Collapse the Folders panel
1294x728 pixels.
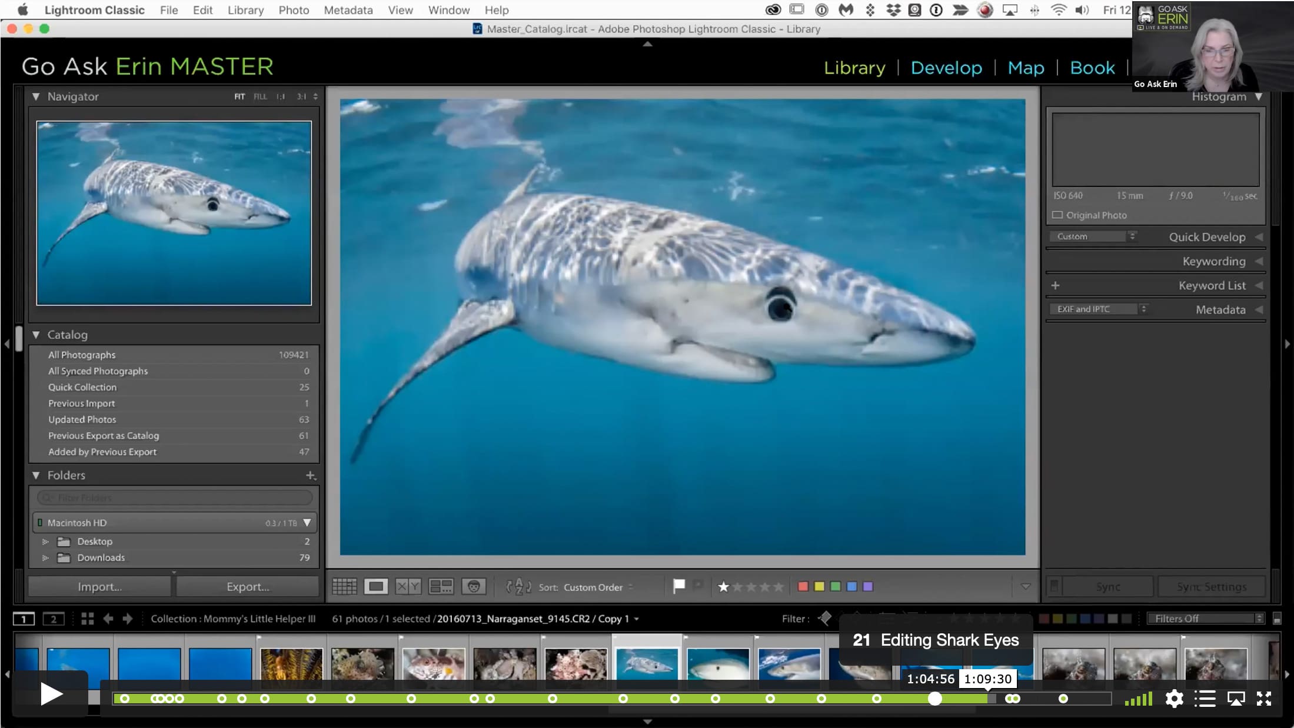coord(35,475)
